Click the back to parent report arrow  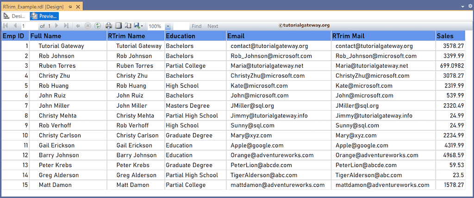point(78,26)
